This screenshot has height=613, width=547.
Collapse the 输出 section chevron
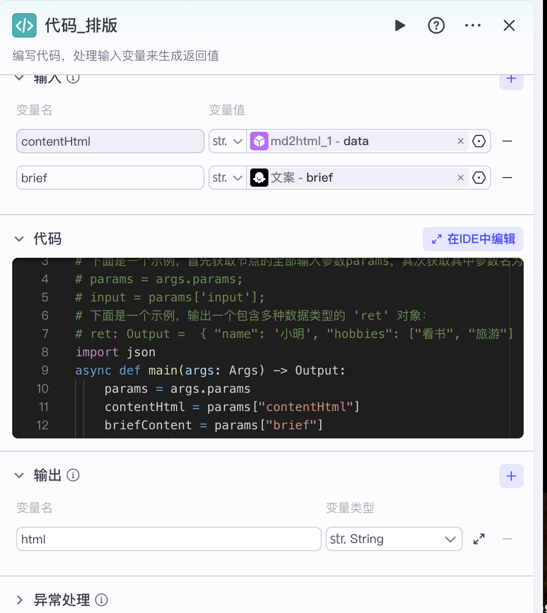(x=19, y=475)
